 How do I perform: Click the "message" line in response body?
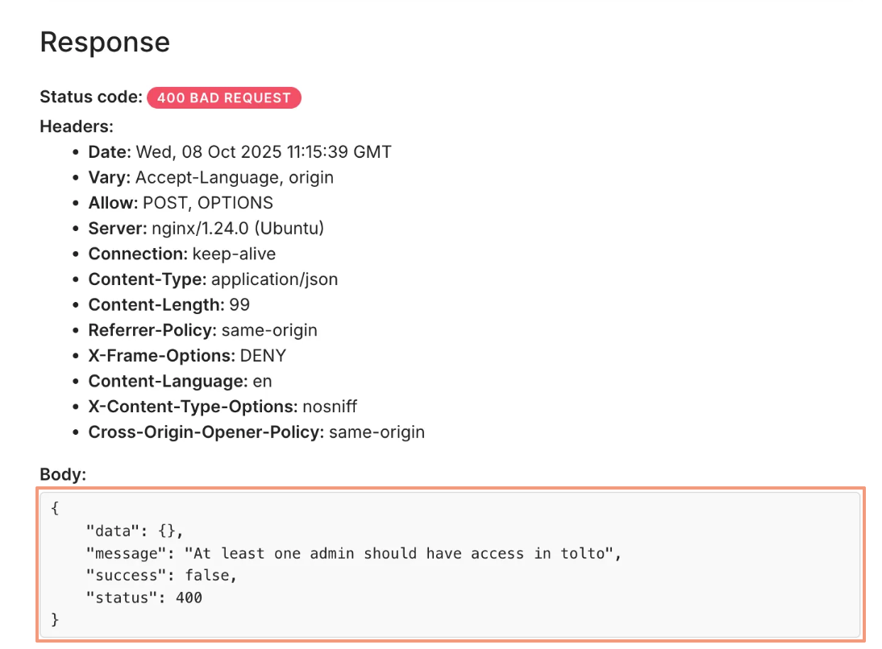(355, 553)
